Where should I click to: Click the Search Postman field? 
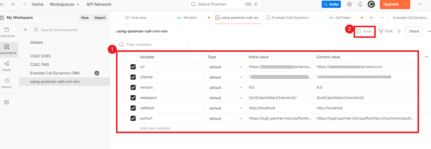pyautogui.click(x=225, y=4)
